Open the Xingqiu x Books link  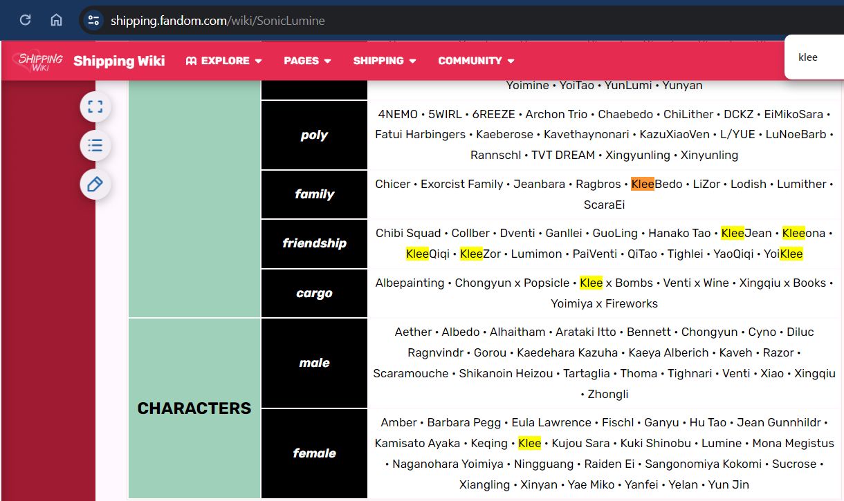click(782, 283)
